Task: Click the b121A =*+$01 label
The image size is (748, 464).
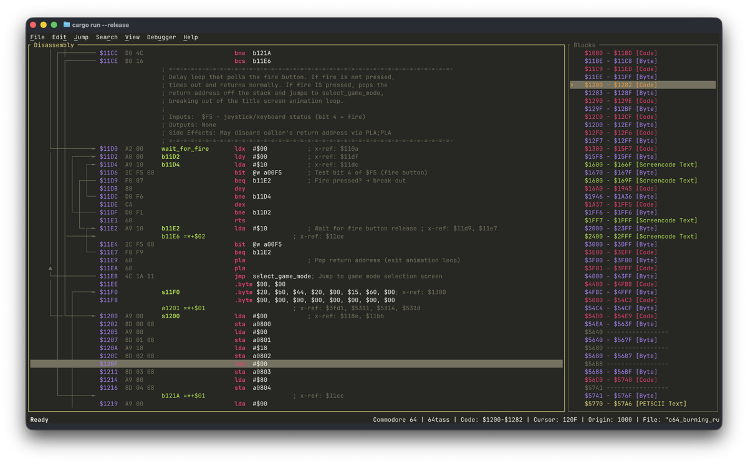Action: pyautogui.click(x=183, y=395)
